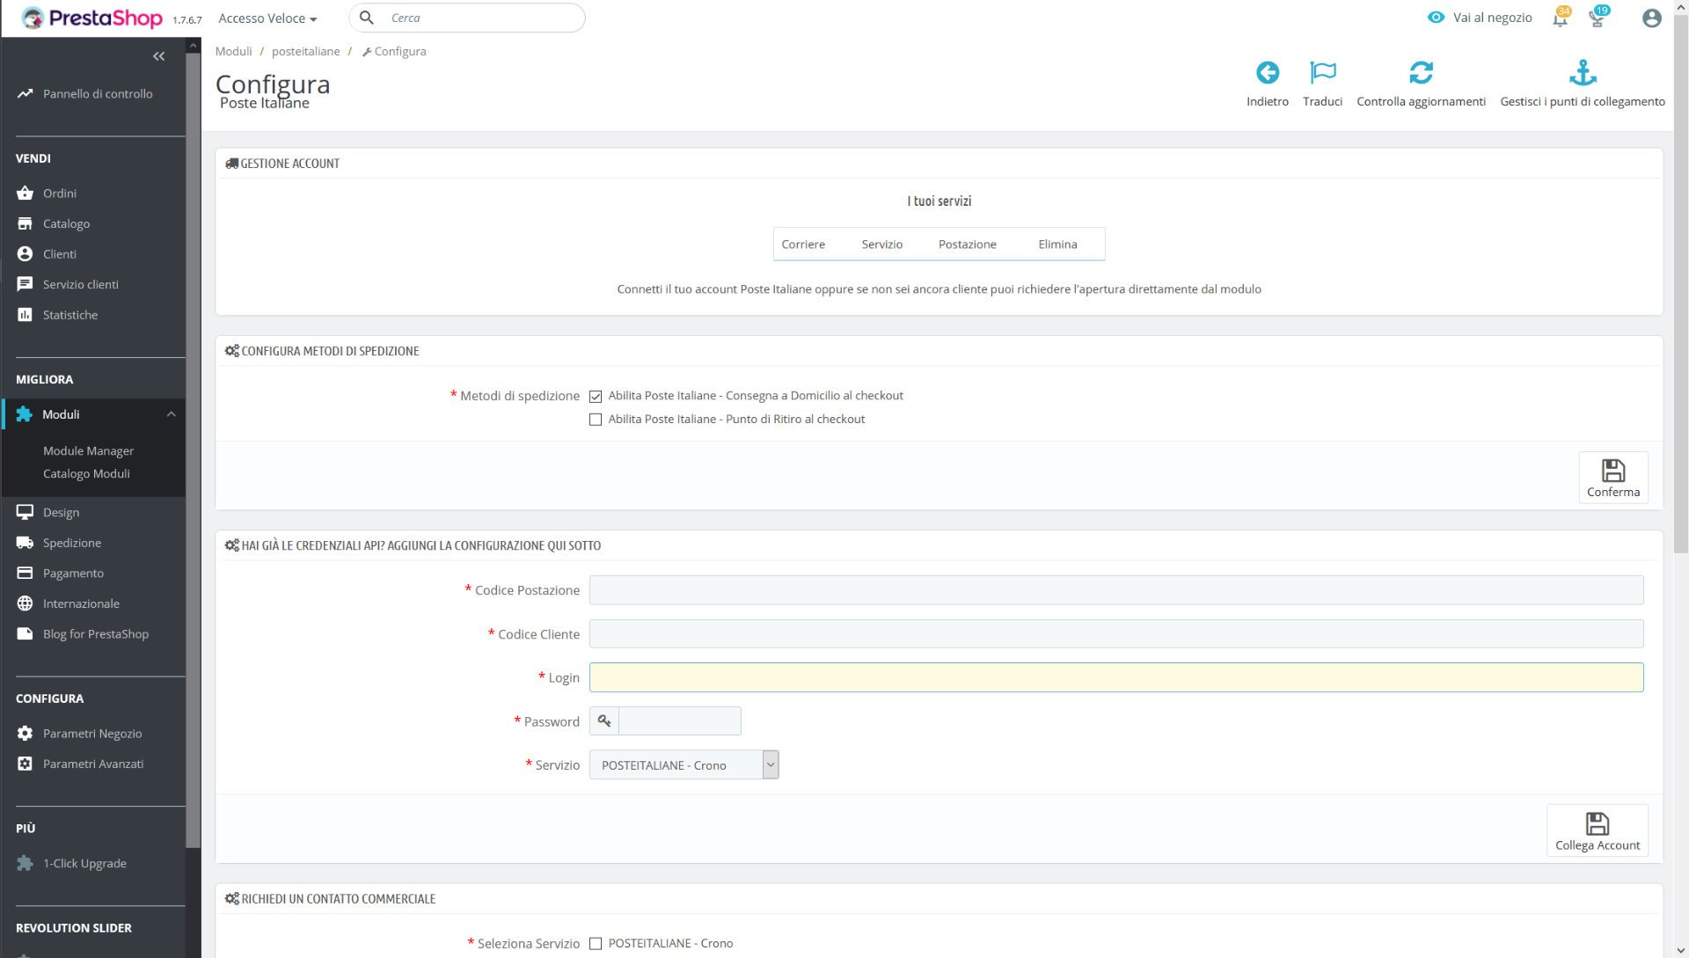1689x958 pixels.
Task: Open the Servizio dropdown list
Action: tap(684, 765)
